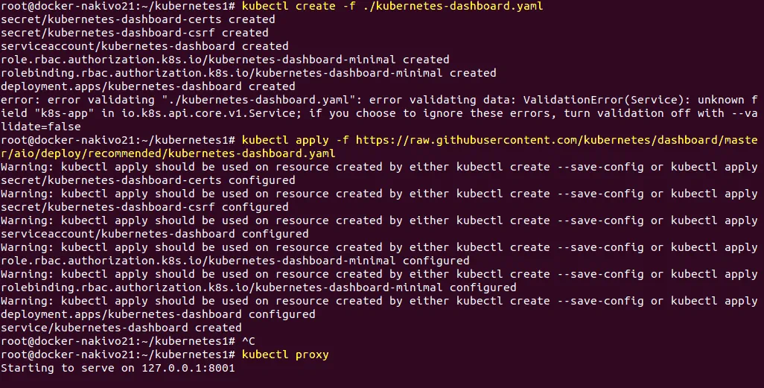The image size is (764, 388).
Task: Click the 'secret/kubernetes-dashboard-certs configured' line
Action: [148, 180]
